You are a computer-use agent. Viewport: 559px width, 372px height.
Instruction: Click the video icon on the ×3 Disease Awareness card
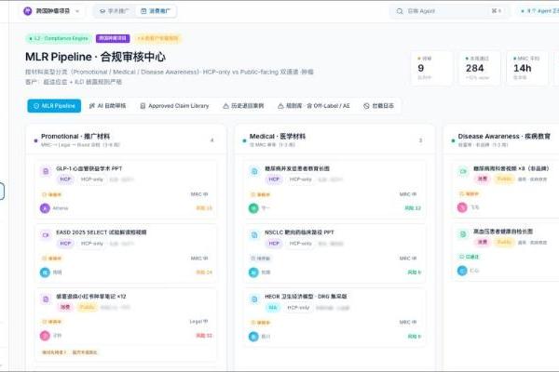pos(463,171)
